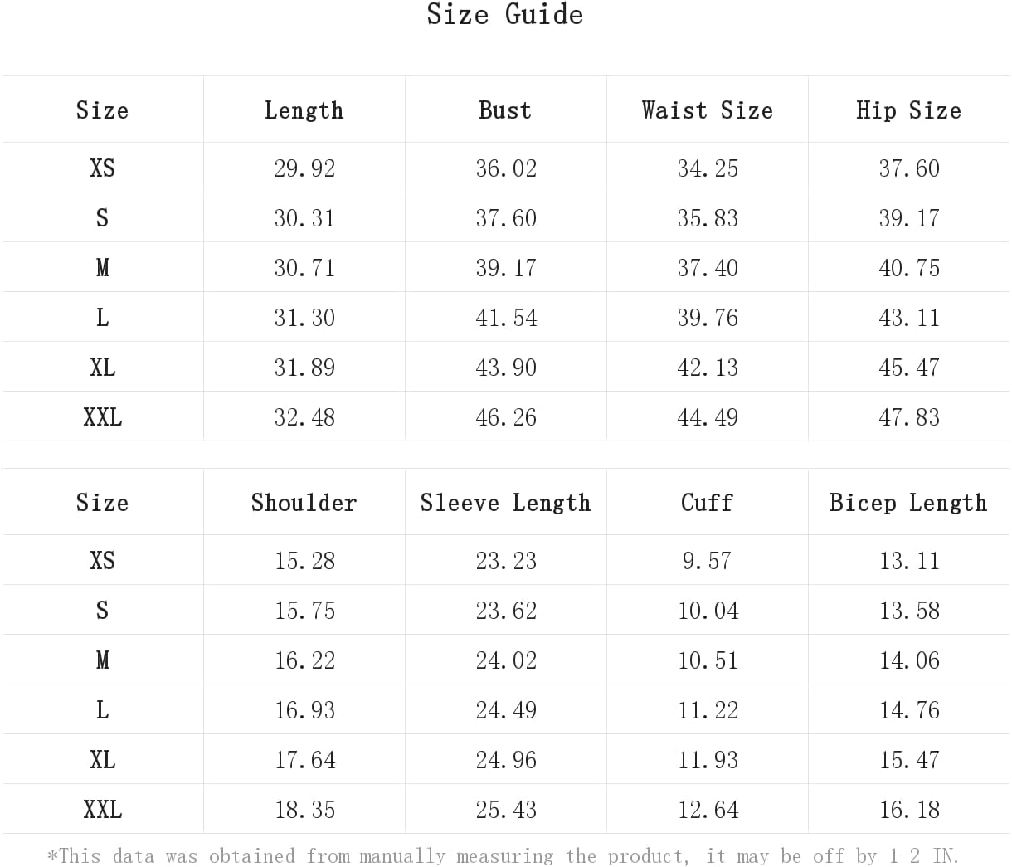Screen dimensions: 1012x867
Task: Select the XL waist value 42.13
Action: tap(708, 368)
